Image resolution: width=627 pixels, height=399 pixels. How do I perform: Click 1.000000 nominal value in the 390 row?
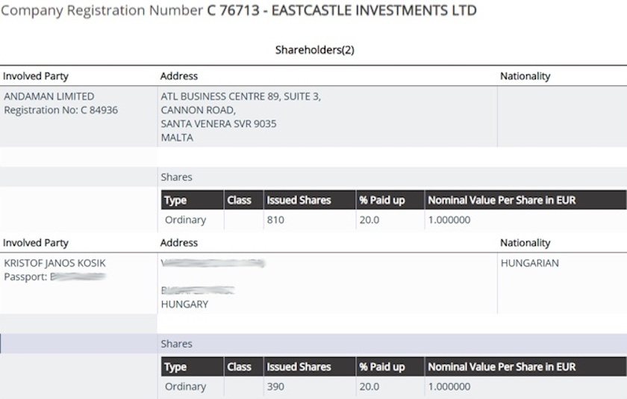pyautogui.click(x=449, y=386)
